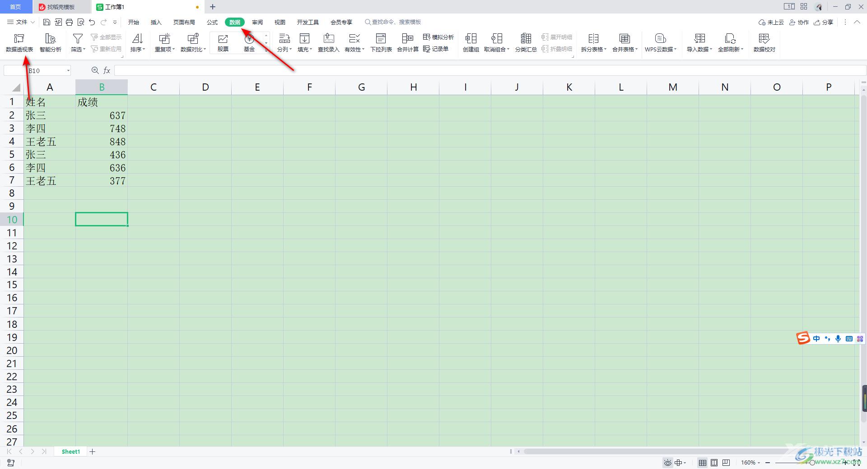Click the undo arrow icon
The width and height of the screenshot is (867, 469).
tap(92, 22)
